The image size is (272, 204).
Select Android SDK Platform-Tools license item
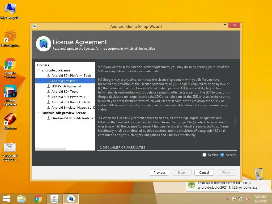(x=71, y=76)
